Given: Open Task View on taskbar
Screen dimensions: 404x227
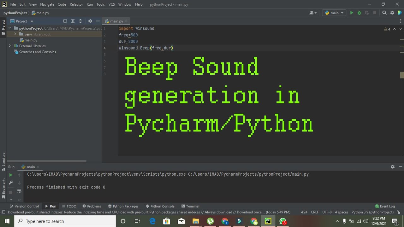Looking at the screenshot, I should coord(137,221).
